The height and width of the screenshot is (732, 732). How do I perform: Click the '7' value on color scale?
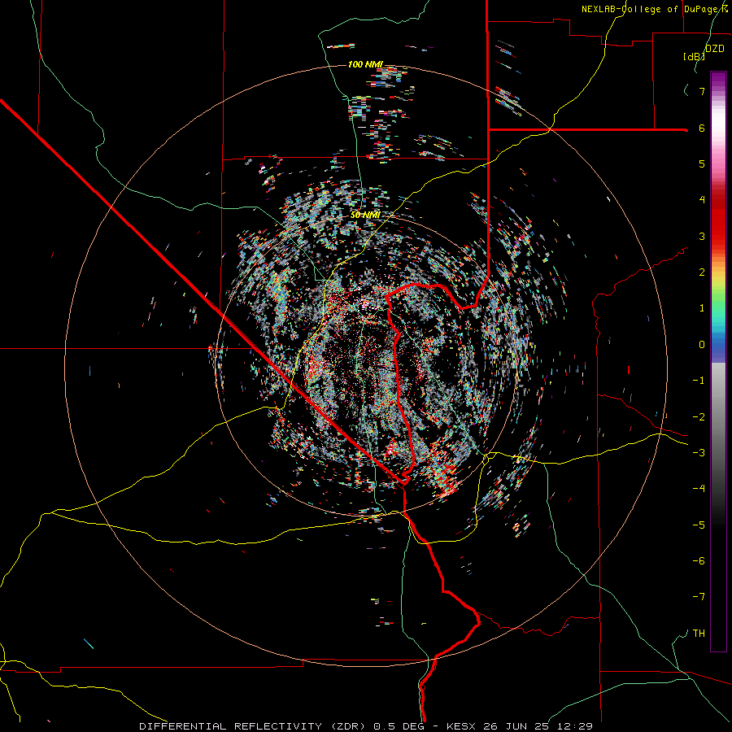(x=702, y=91)
